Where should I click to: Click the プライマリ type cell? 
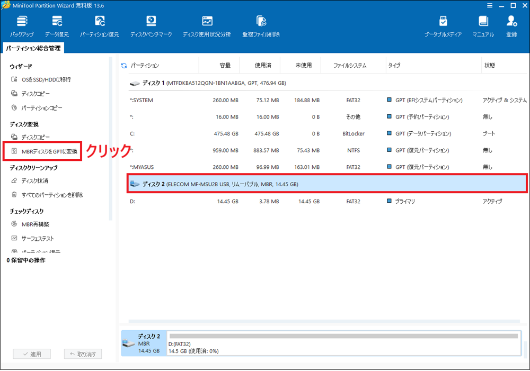(401, 201)
